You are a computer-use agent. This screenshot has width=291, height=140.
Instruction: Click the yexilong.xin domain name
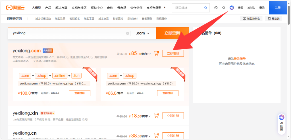tap(25, 113)
